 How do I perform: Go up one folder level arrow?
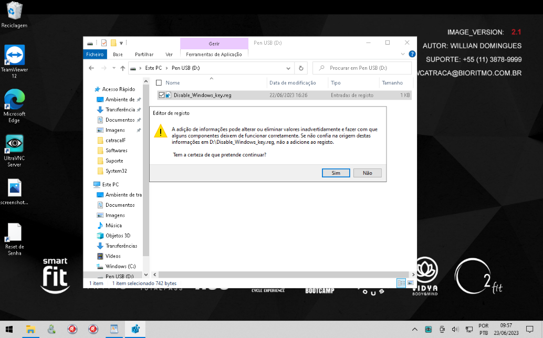pos(122,68)
